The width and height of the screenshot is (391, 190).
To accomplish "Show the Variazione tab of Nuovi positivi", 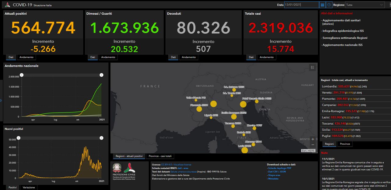I will click(x=29, y=187).
